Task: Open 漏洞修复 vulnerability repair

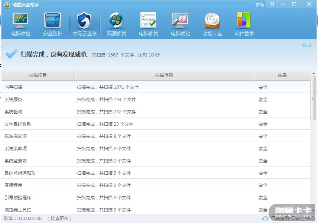Action: tap(117, 24)
